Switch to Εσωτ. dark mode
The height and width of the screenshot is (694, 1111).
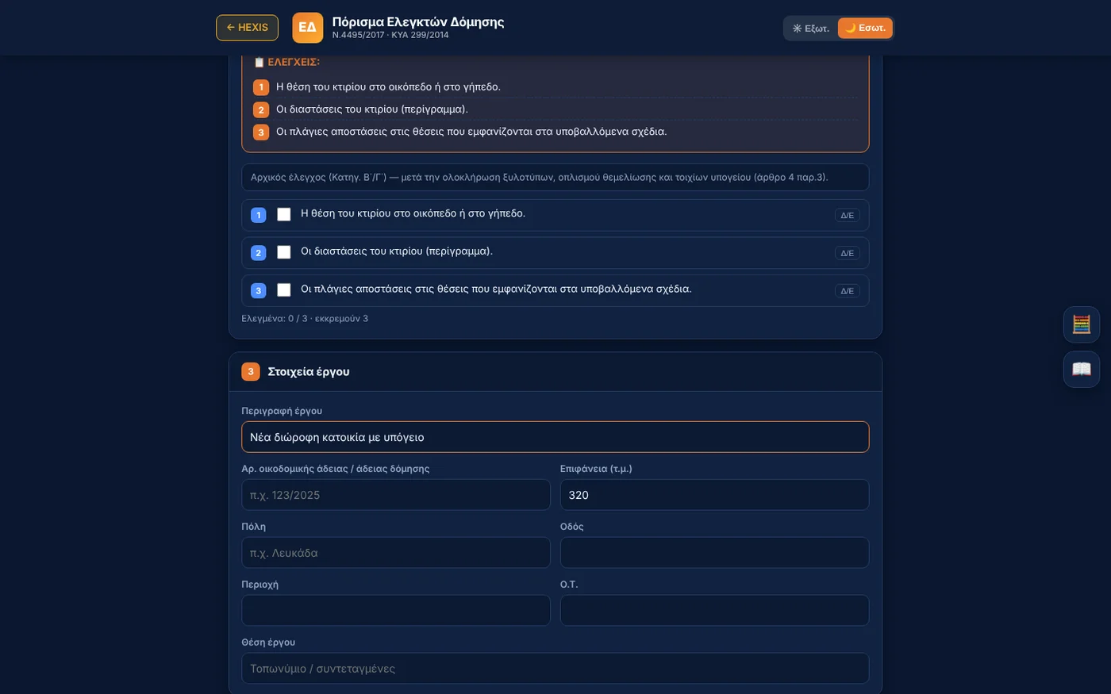pos(865,28)
